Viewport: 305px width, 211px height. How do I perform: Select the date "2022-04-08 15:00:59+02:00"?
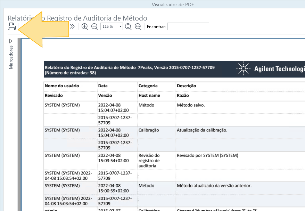pyautogui.click(x=113, y=188)
